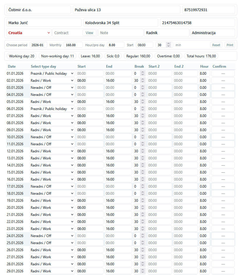Click the Hour/pro day field 8.00
Screen dimensions: 241x275
tap(116, 45)
